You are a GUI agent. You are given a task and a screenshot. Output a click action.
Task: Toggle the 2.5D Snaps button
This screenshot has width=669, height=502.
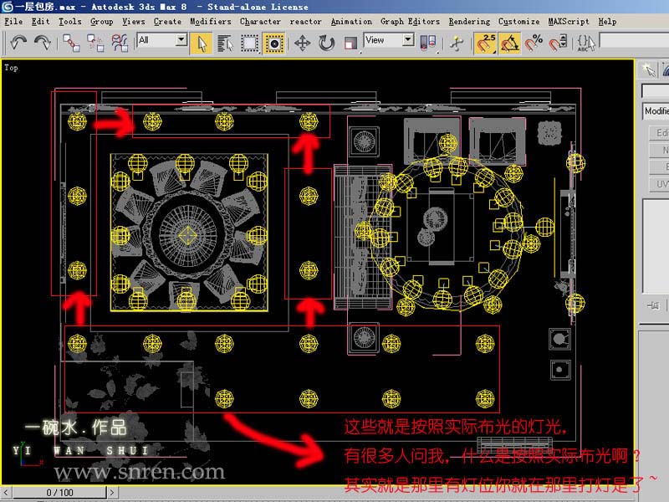(x=484, y=42)
